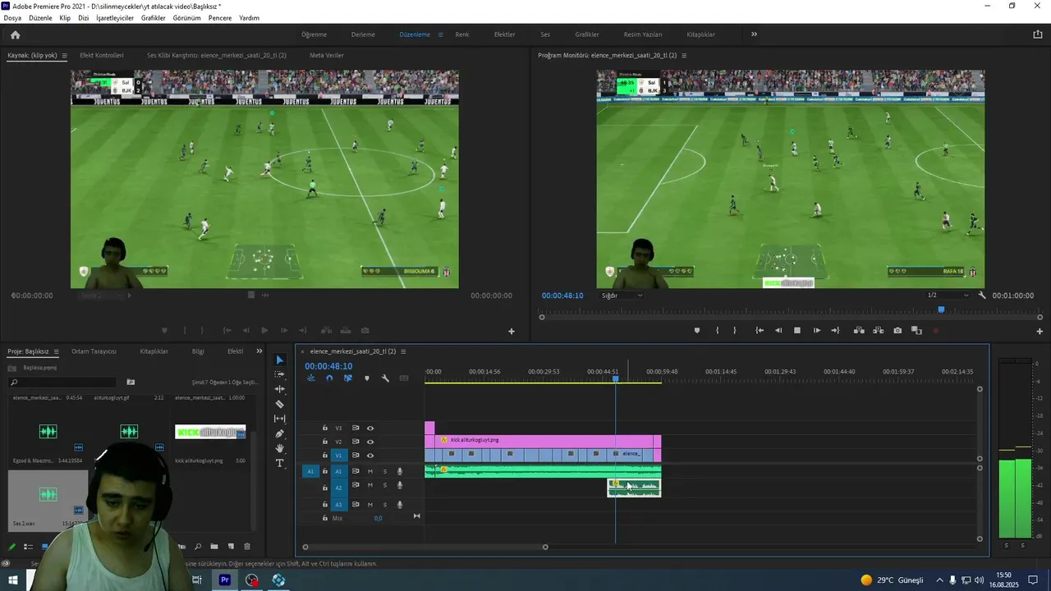Image resolution: width=1051 pixels, height=591 pixels.
Task: Open Source Monitor button editor plus
Action: 512,331
